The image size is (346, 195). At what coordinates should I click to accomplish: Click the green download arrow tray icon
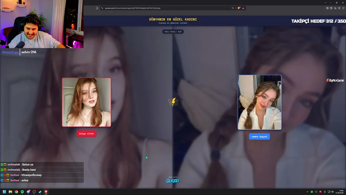point(325,192)
